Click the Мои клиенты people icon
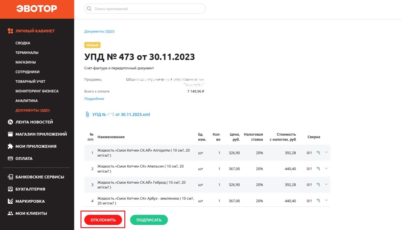 [10, 213]
